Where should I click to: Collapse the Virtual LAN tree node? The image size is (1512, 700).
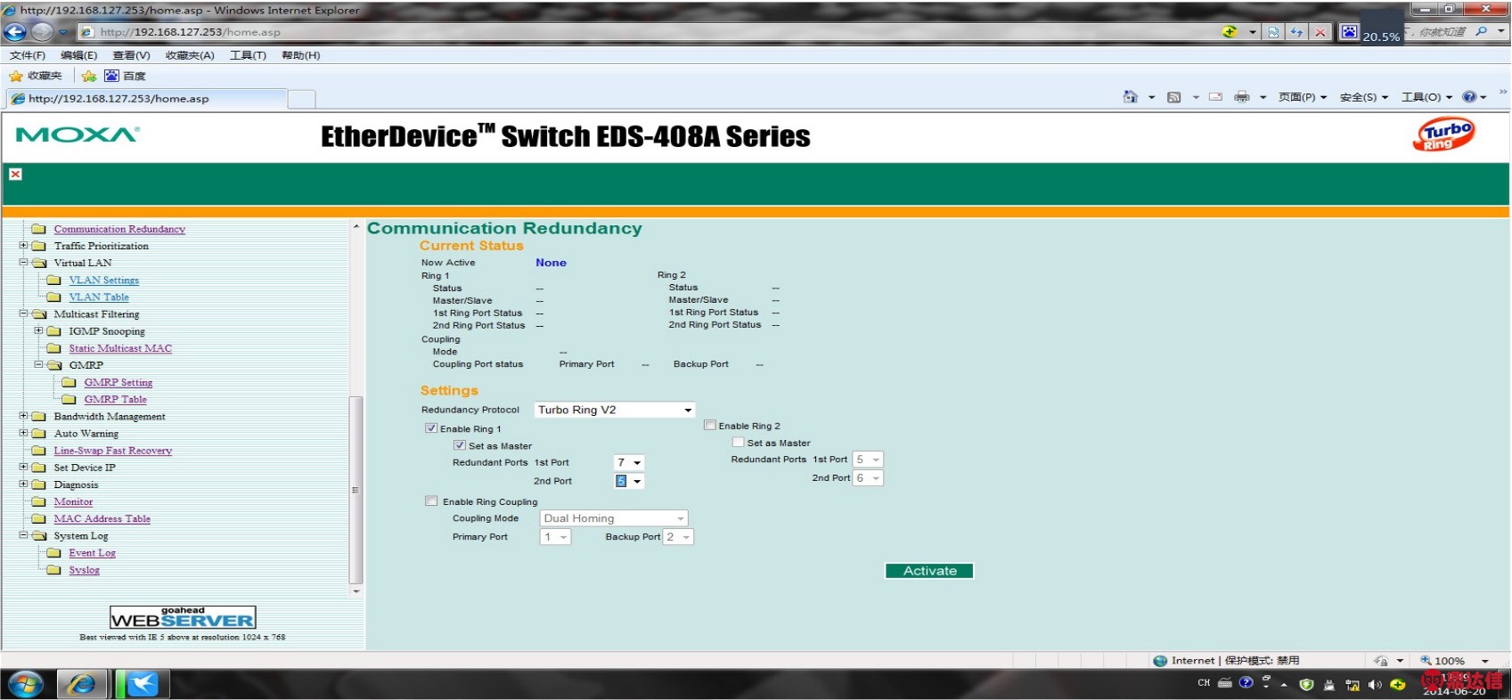(24, 263)
